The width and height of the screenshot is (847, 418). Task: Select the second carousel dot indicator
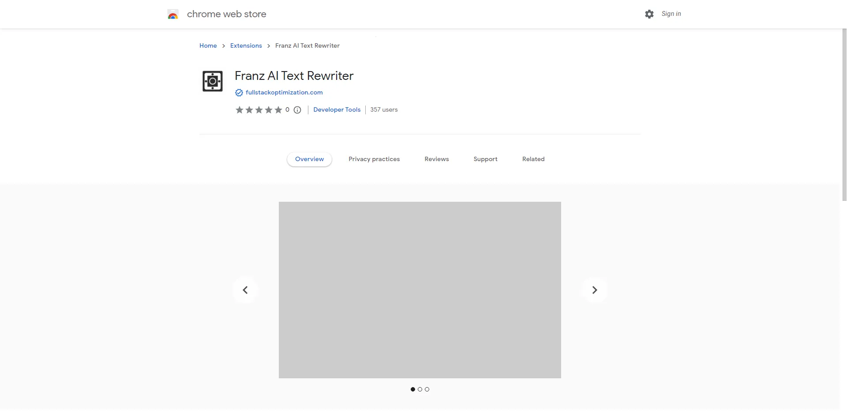tap(420, 389)
